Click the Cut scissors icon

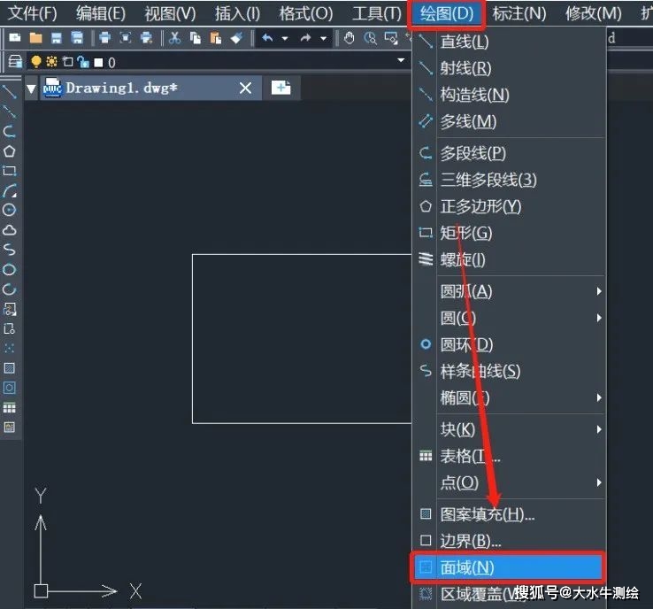175,38
